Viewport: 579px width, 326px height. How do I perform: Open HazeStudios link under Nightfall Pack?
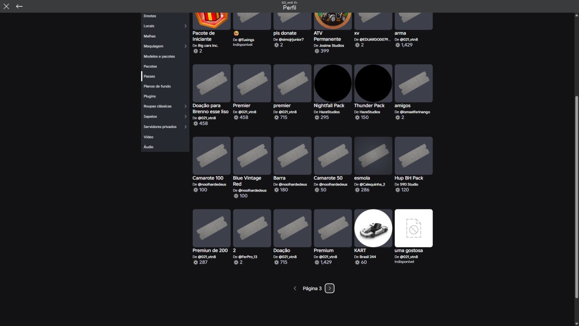pos(329,112)
